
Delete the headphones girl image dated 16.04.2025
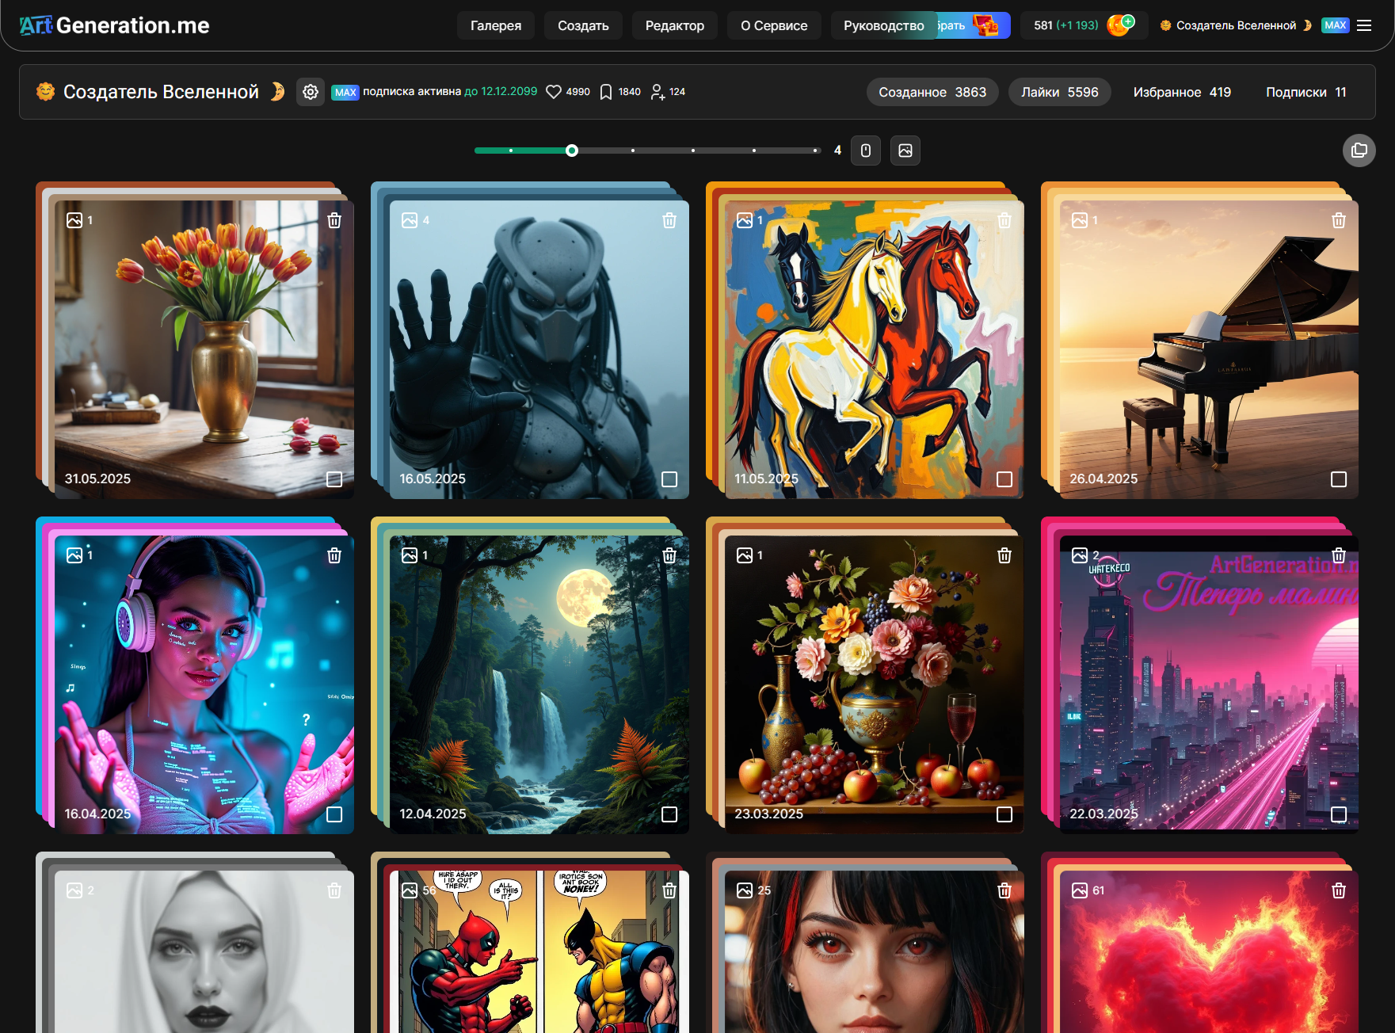coord(334,555)
